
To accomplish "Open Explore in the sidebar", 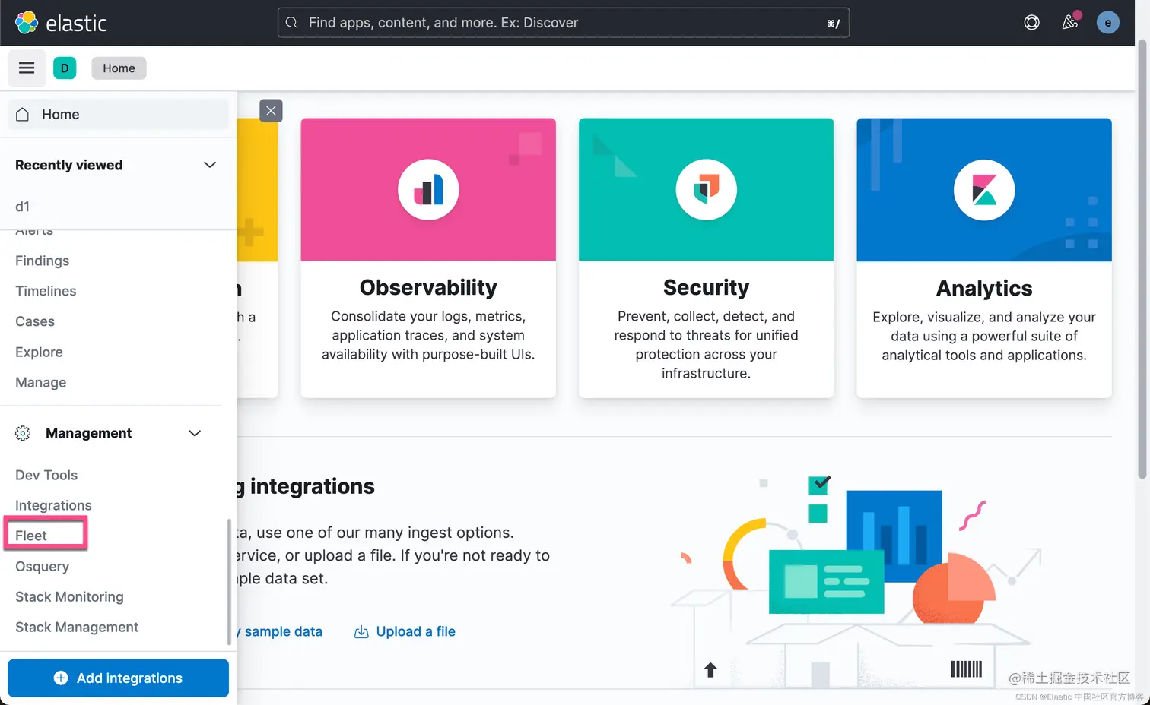I will point(39,352).
